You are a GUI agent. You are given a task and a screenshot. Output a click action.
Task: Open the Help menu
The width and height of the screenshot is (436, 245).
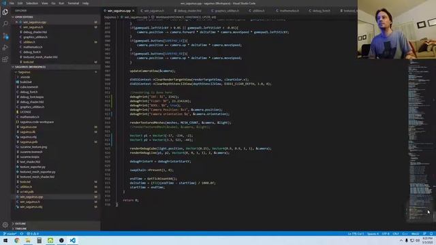(85, 3)
